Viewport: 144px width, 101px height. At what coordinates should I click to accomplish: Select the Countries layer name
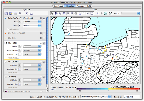click(x=12, y=77)
